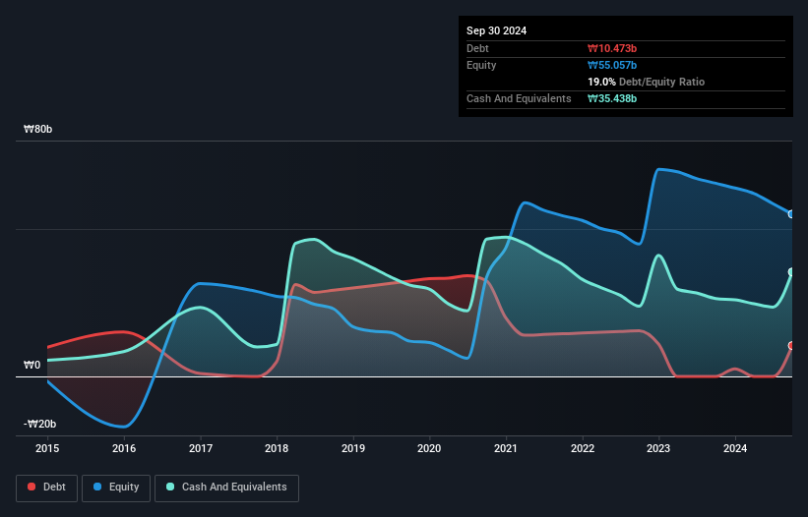Click the 2022 x-axis label
This screenshot has height=517, width=808.
click(583, 448)
